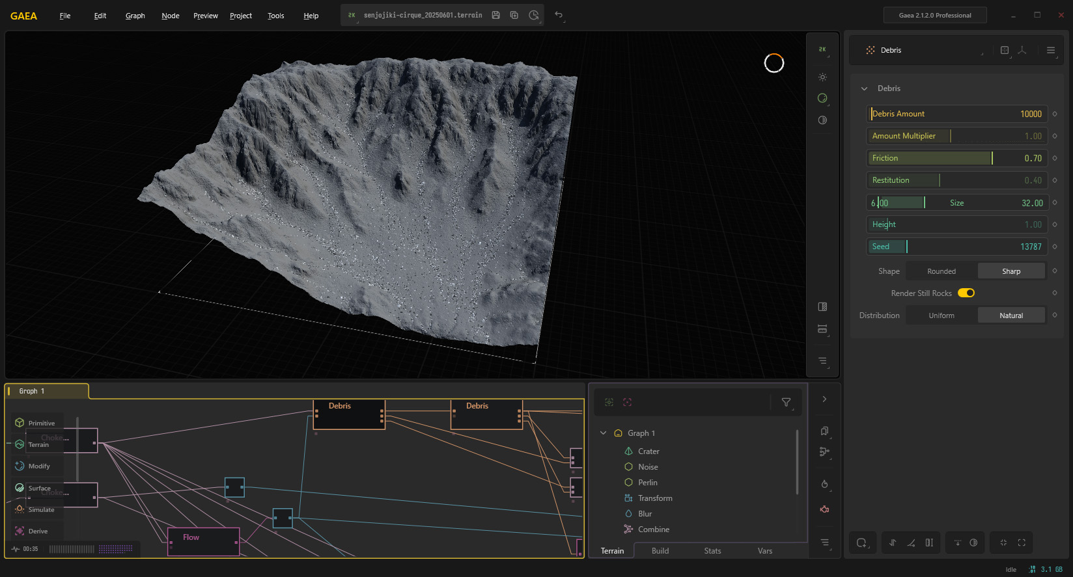Viewport: 1073px width, 577px height.
Task: Choose Uniform distribution
Action: point(941,315)
